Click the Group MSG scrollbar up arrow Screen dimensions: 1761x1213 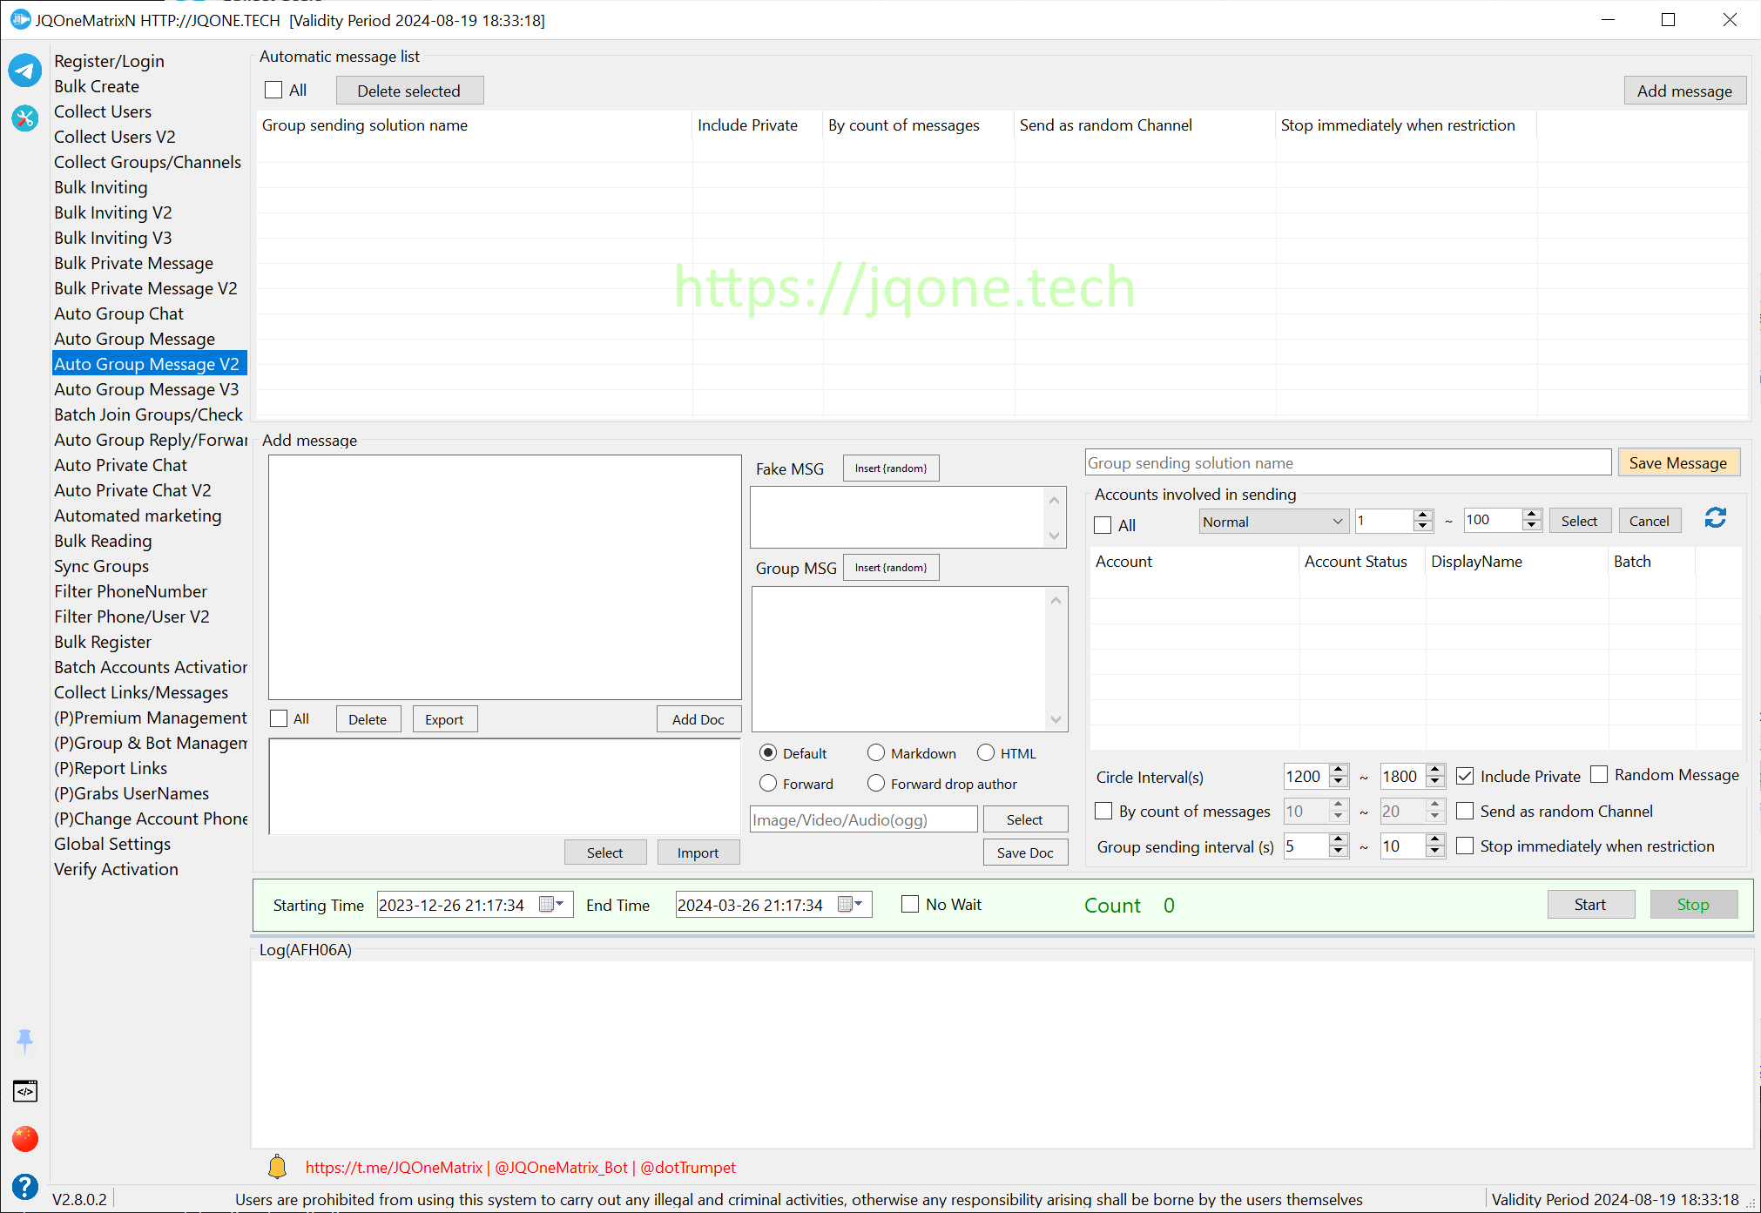click(x=1056, y=601)
